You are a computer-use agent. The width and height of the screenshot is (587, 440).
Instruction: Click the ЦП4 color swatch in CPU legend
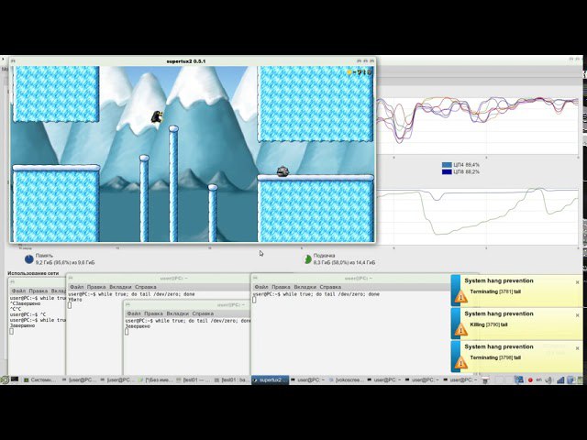tap(447, 165)
